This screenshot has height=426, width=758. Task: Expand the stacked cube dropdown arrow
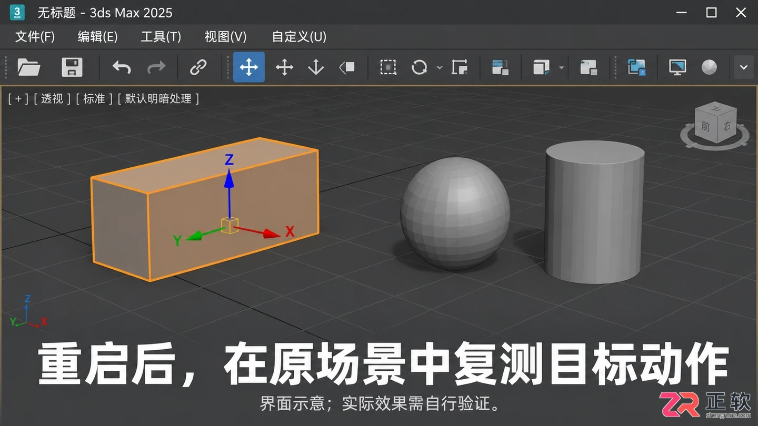click(561, 68)
